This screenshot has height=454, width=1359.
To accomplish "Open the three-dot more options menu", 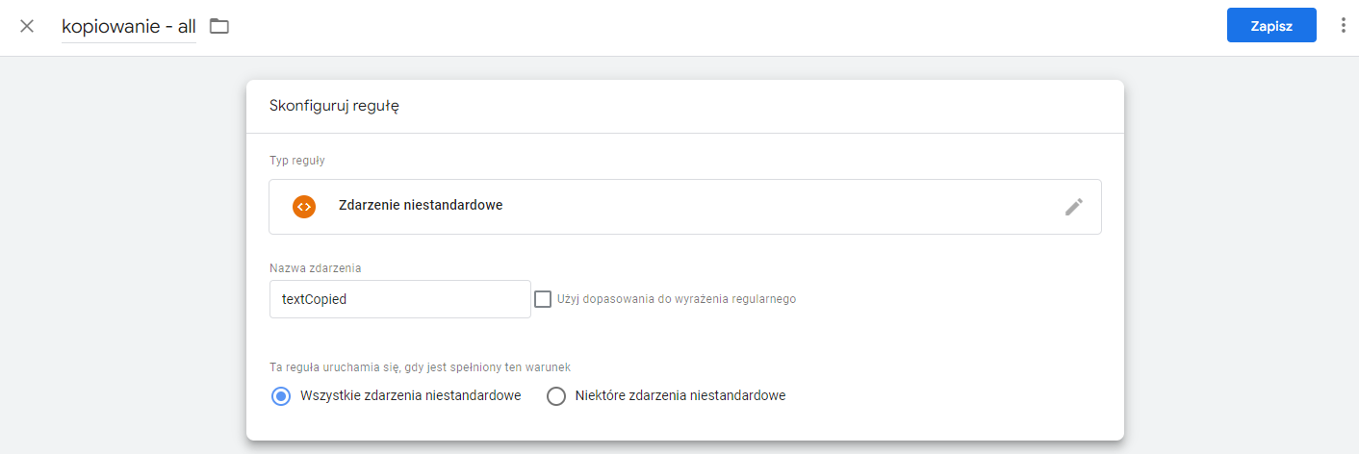I will click(x=1344, y=26).
